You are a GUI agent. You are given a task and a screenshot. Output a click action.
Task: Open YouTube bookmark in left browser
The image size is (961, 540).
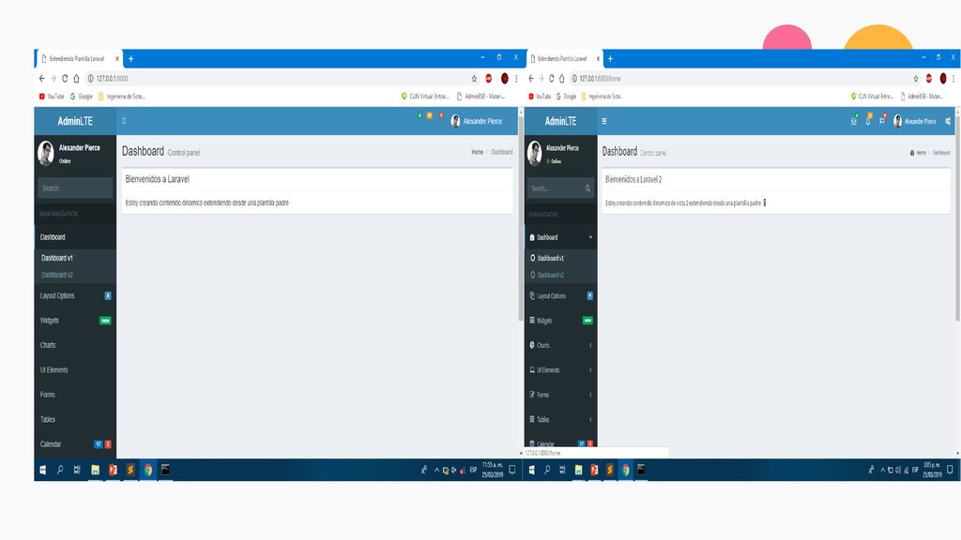tap(52, 97)
